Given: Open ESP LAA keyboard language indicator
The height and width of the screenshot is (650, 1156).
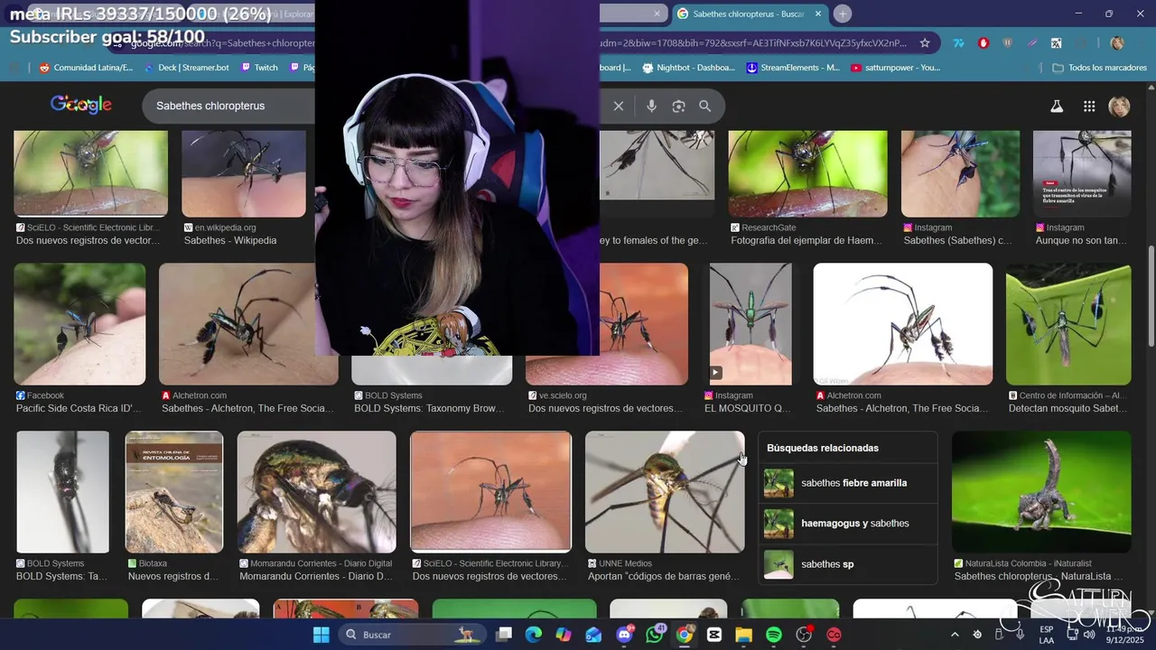Looking at the screenshot, I should click(1047, 635).
